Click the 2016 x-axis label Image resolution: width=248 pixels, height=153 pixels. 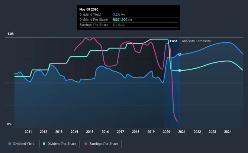tap(105, 132)
